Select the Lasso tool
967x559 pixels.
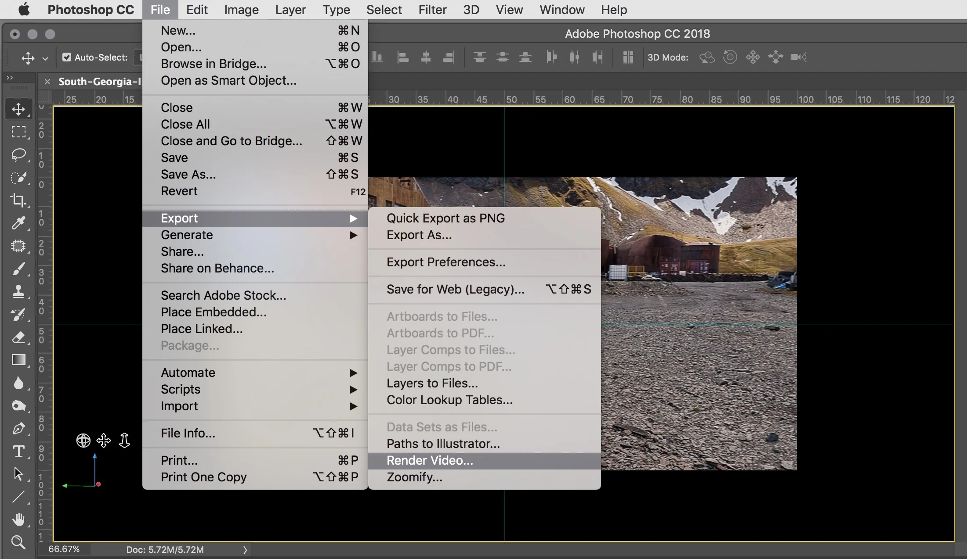(x=18, y=155)
